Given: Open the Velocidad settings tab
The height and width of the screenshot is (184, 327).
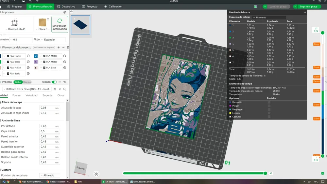Looking at the screenshot, I should pos(31,95).
